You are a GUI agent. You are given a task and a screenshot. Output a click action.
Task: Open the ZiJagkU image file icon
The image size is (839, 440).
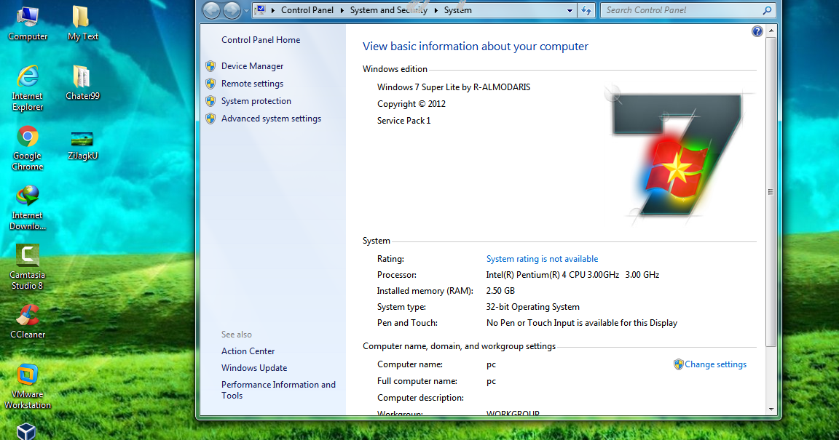pyautogui.click(x=82, y=145)
